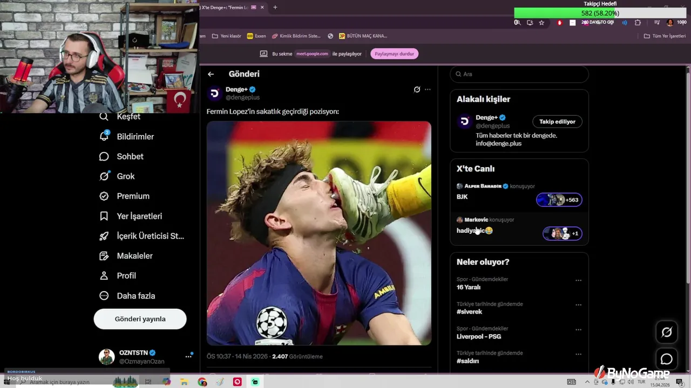Open the #saldırı trending hashtag
Image resolution: width=691 pixels, height=388 pixels.
(x=468, y=361)
